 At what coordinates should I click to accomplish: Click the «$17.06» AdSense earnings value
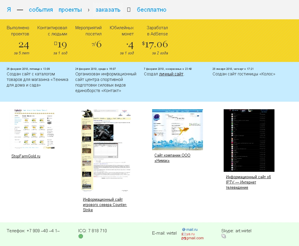tap(155, 44)
